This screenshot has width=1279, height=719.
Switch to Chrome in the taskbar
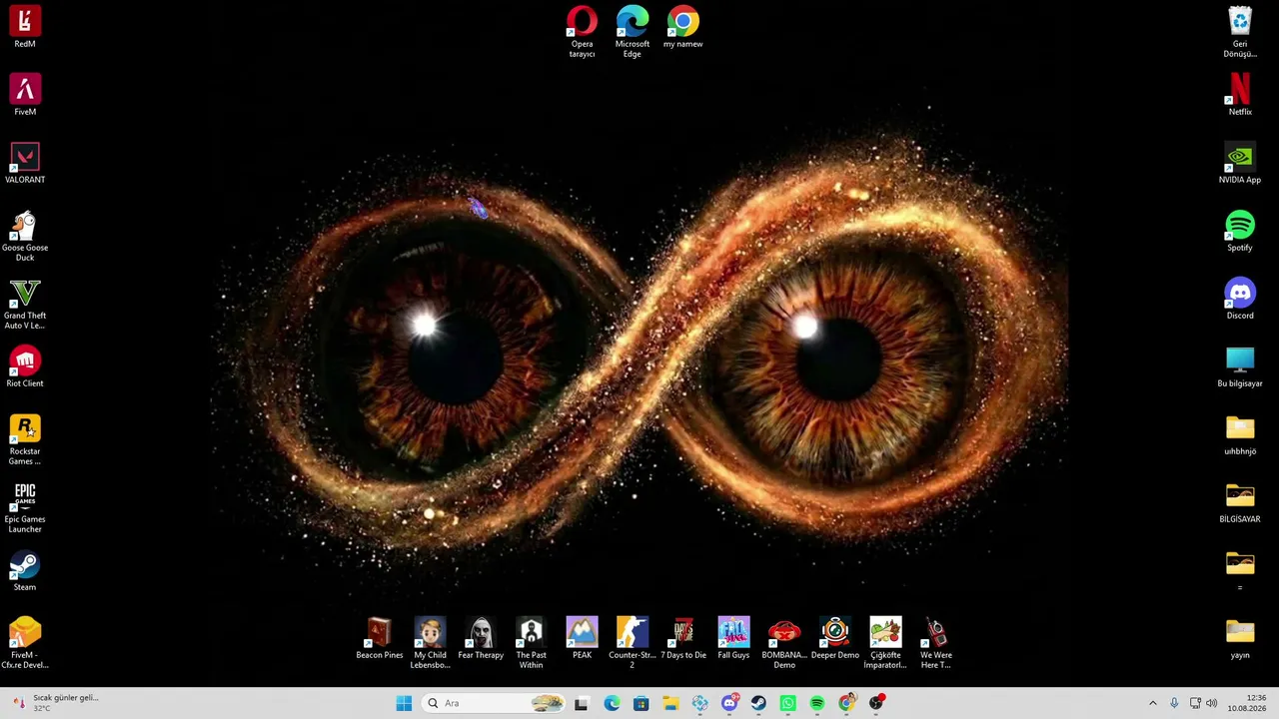point(847,703)
